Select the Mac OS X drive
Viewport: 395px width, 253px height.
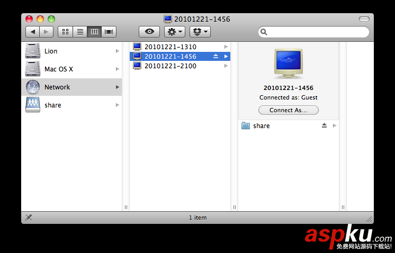[71, 69]
